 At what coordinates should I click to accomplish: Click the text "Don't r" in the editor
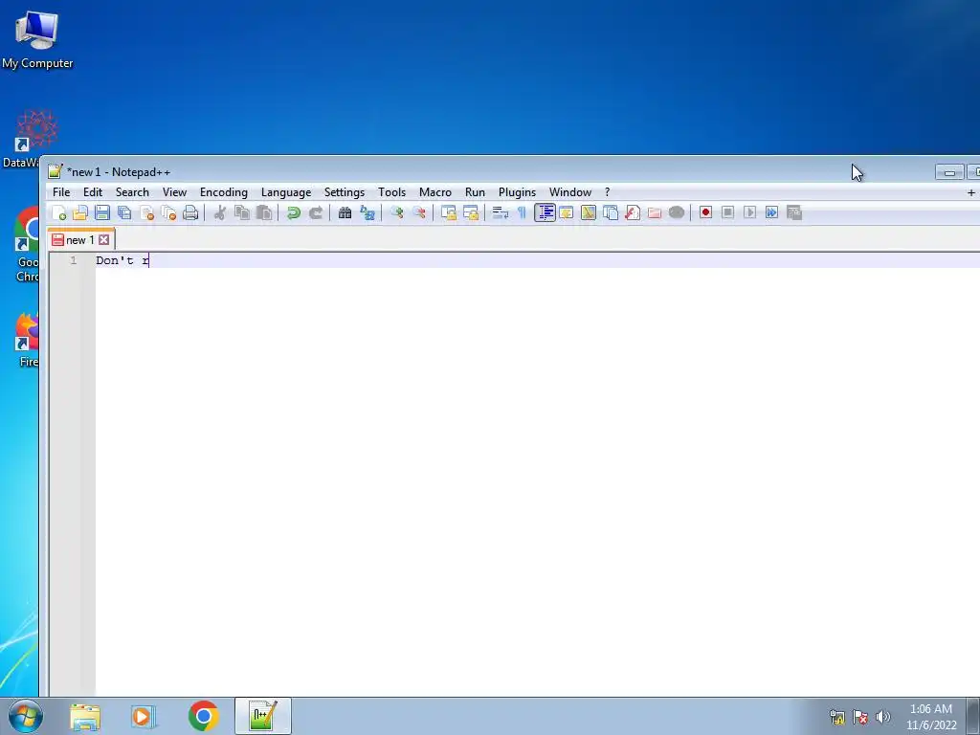tap(122, 260)
